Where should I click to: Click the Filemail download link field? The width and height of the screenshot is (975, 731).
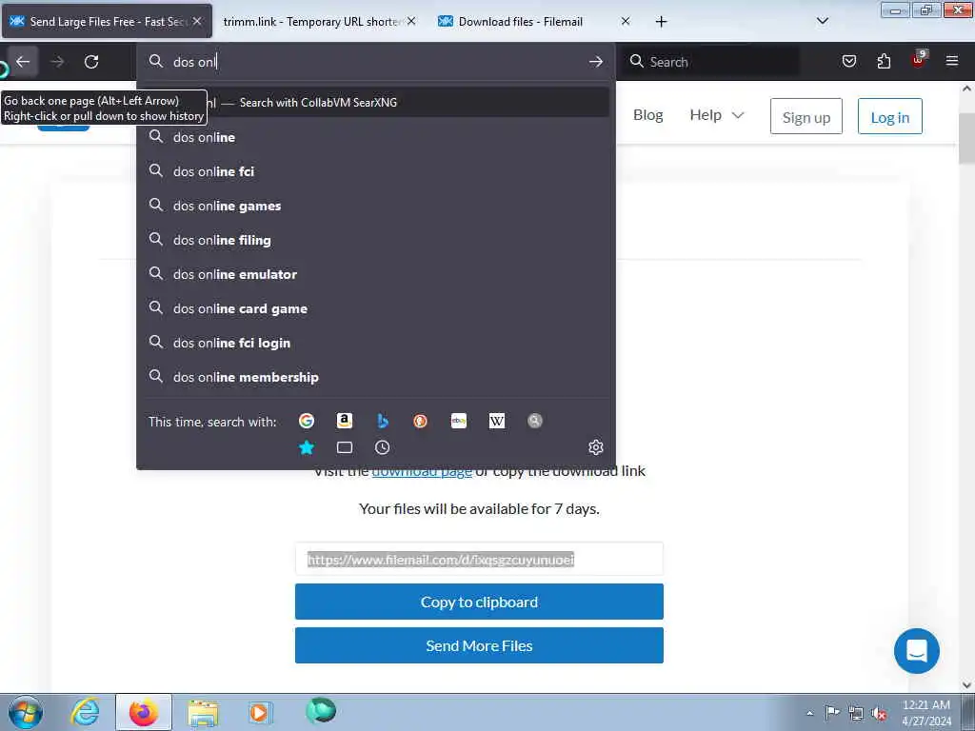(x=479, y=560)
